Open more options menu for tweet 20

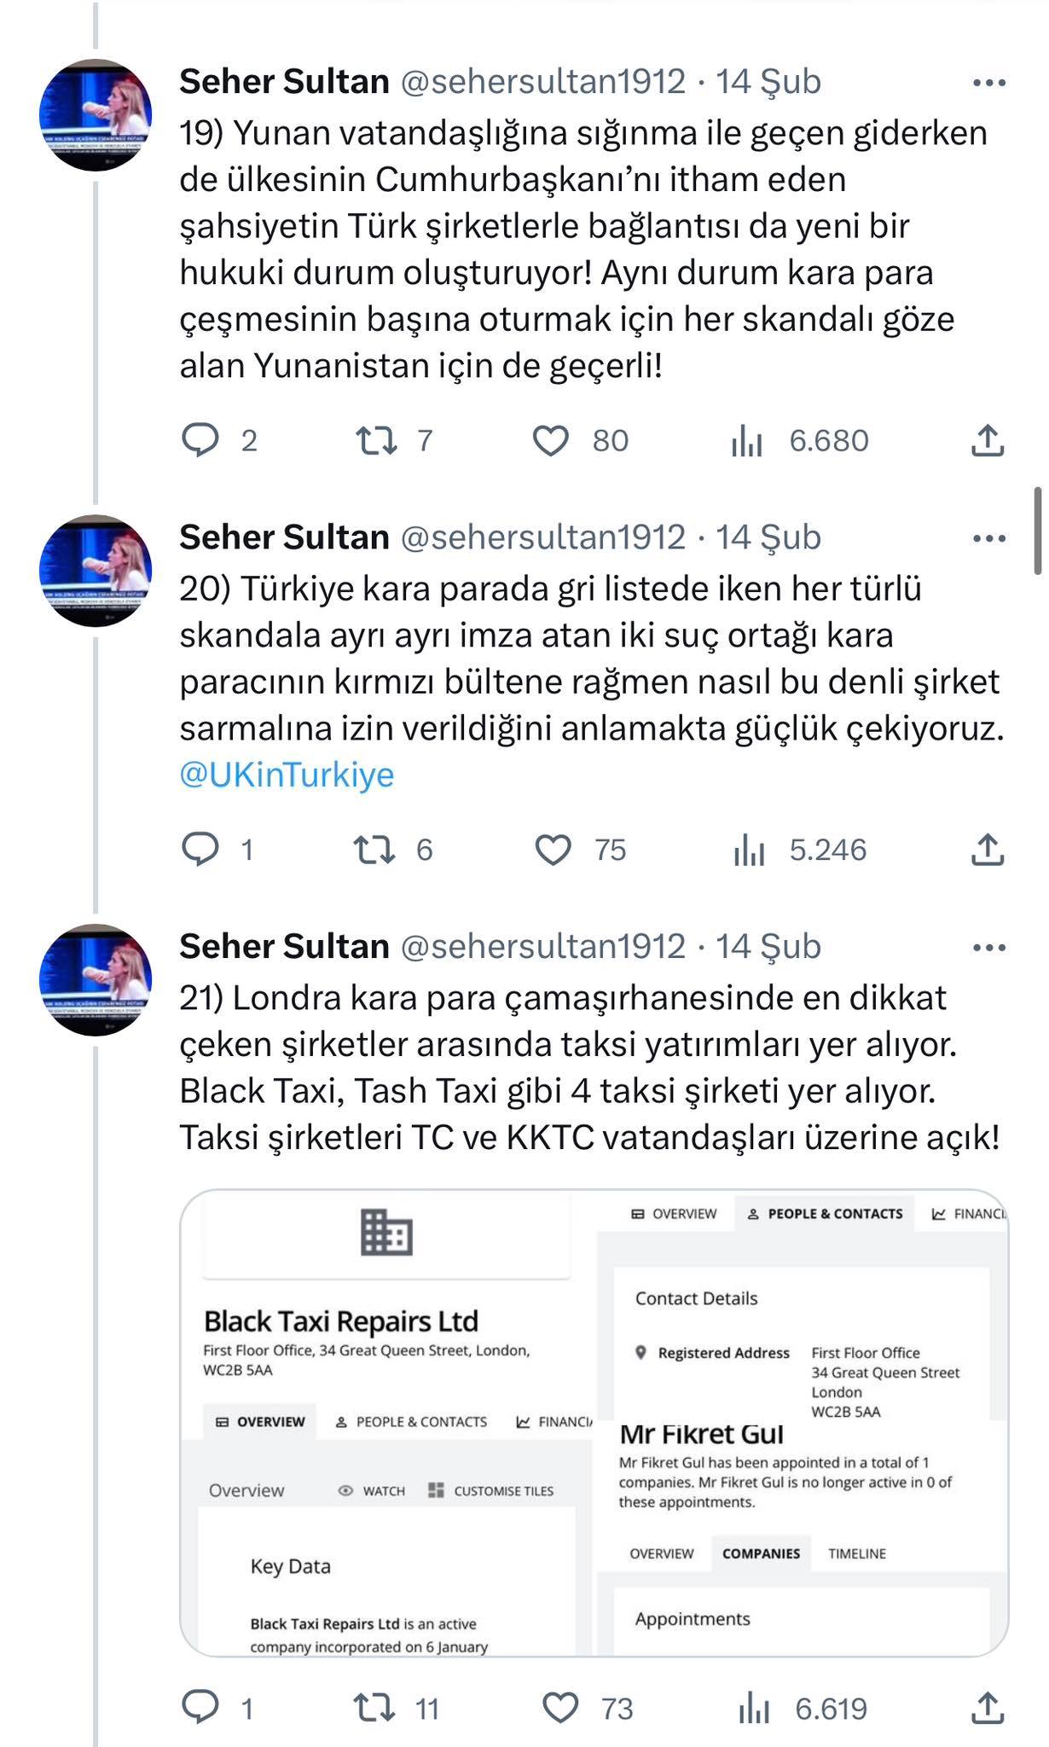click(989, 538)
